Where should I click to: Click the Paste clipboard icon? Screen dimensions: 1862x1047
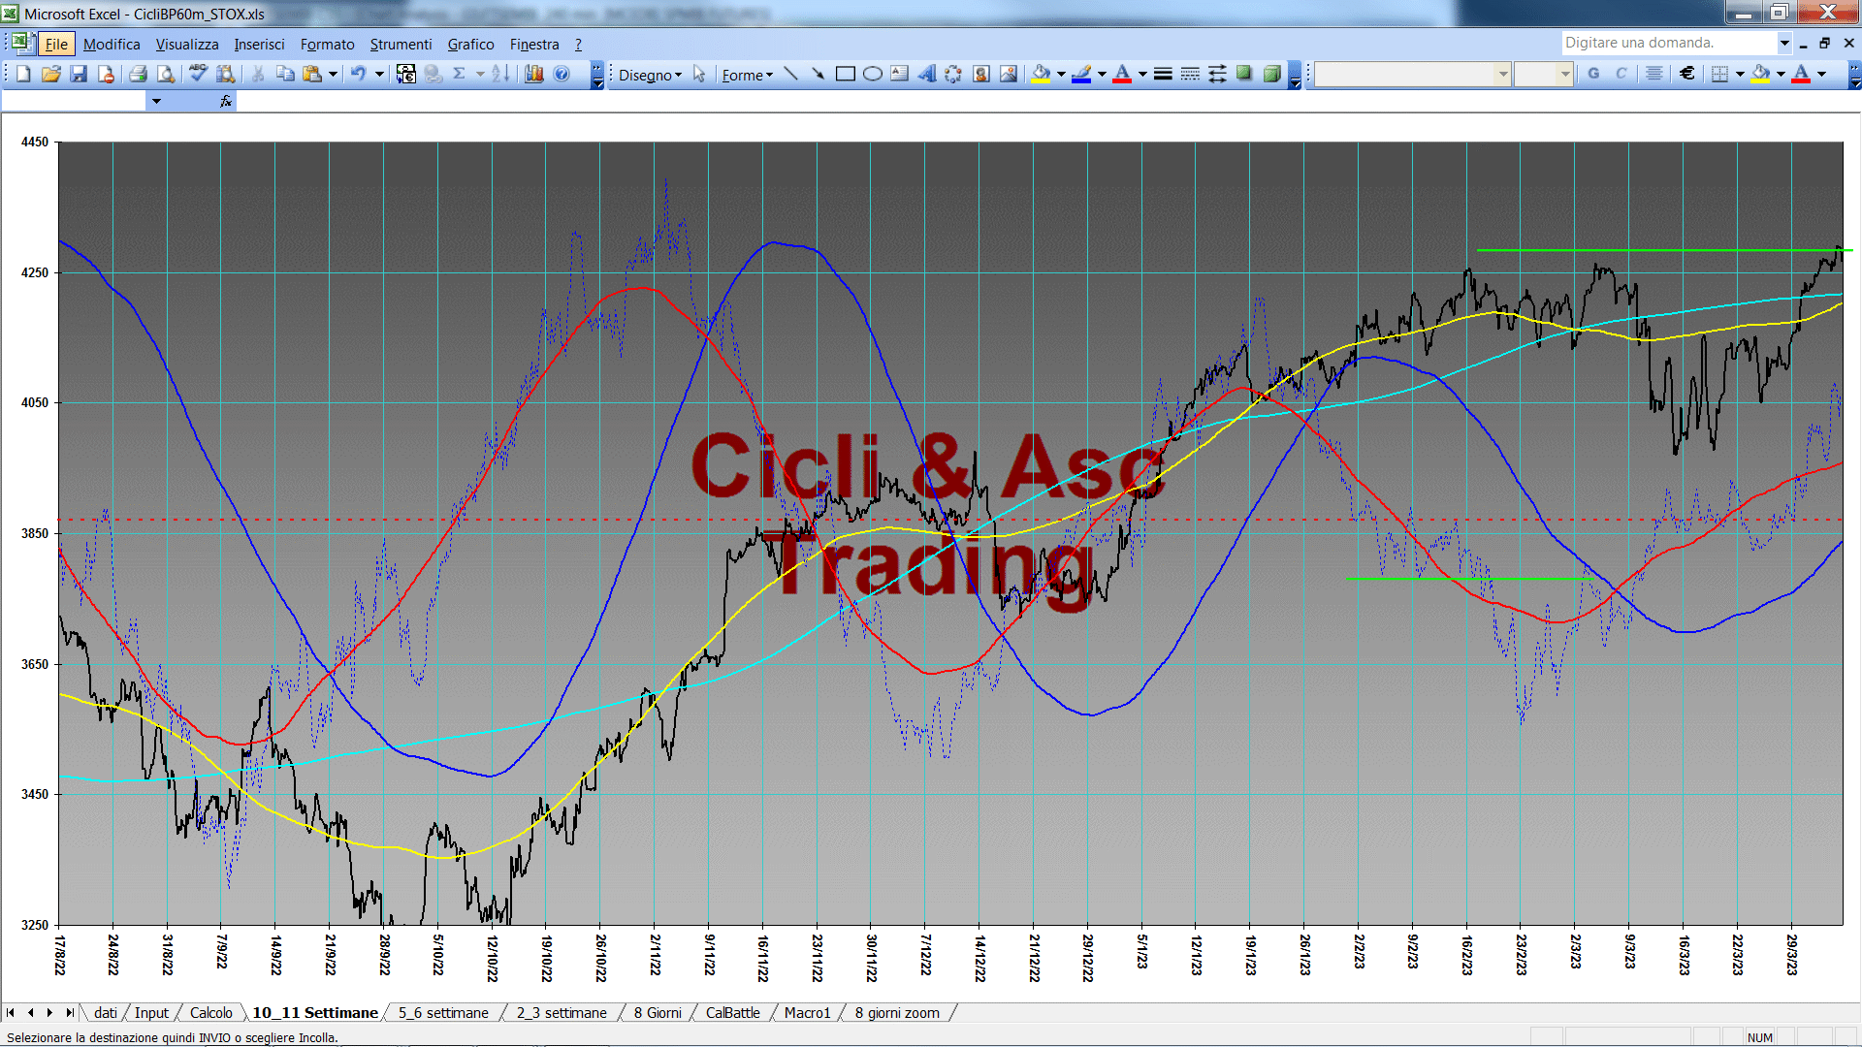pyautogui.click(x=312, y=74)
